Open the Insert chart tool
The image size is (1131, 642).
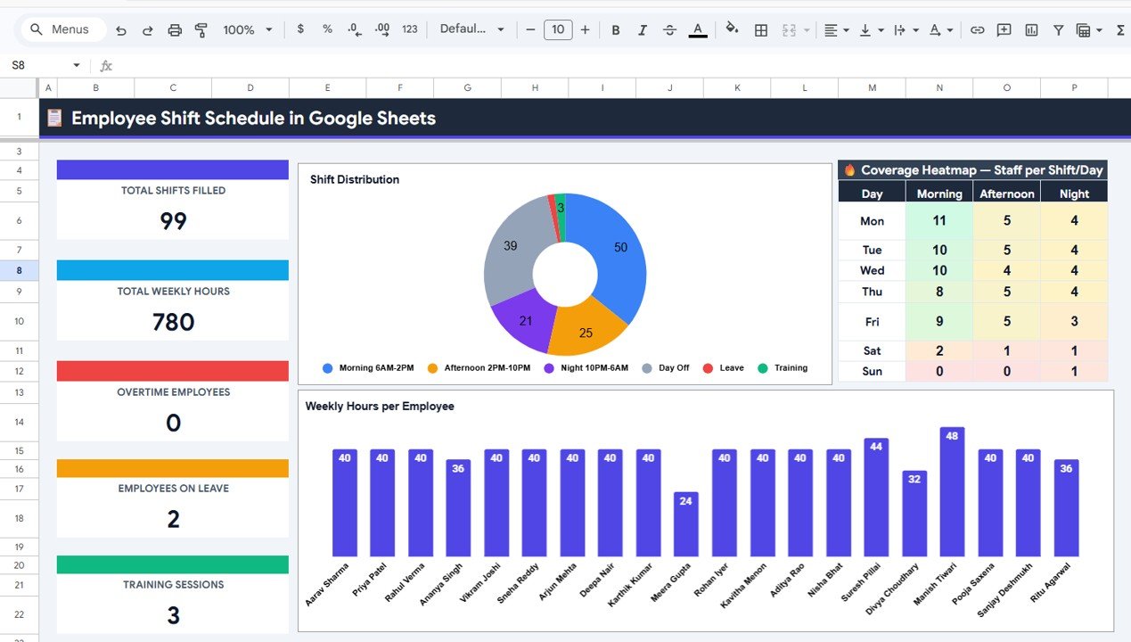(1030, 29)
